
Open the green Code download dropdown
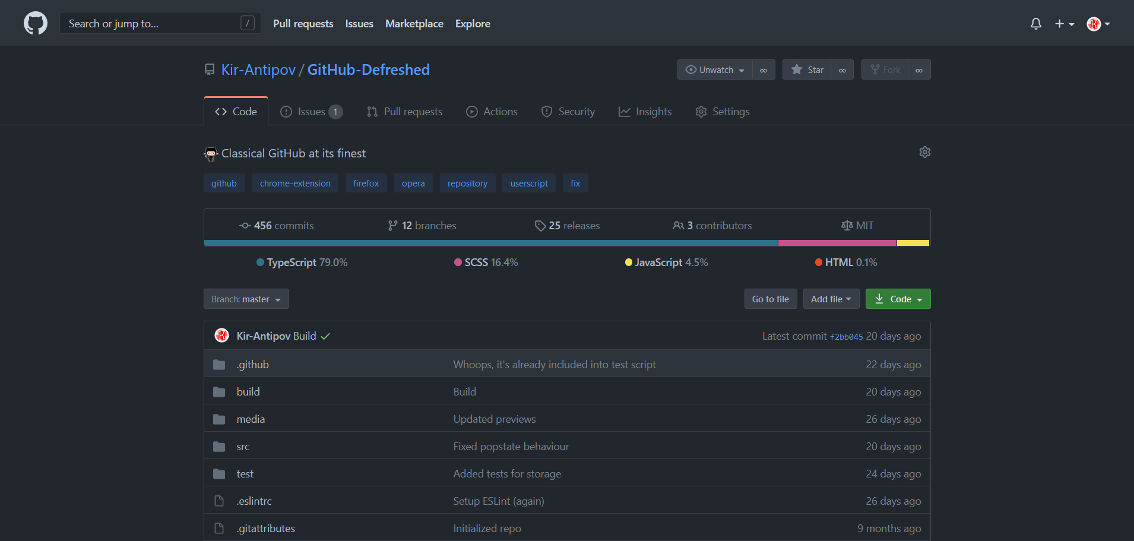click(x=898, y=299)
